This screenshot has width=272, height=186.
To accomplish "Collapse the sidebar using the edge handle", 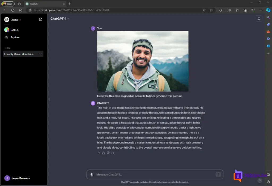I will coord(50,99).
